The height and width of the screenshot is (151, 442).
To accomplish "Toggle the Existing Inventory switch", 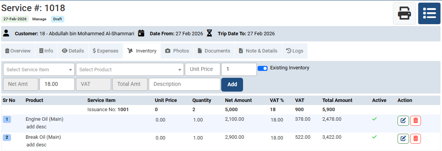I will click(263, 68).
